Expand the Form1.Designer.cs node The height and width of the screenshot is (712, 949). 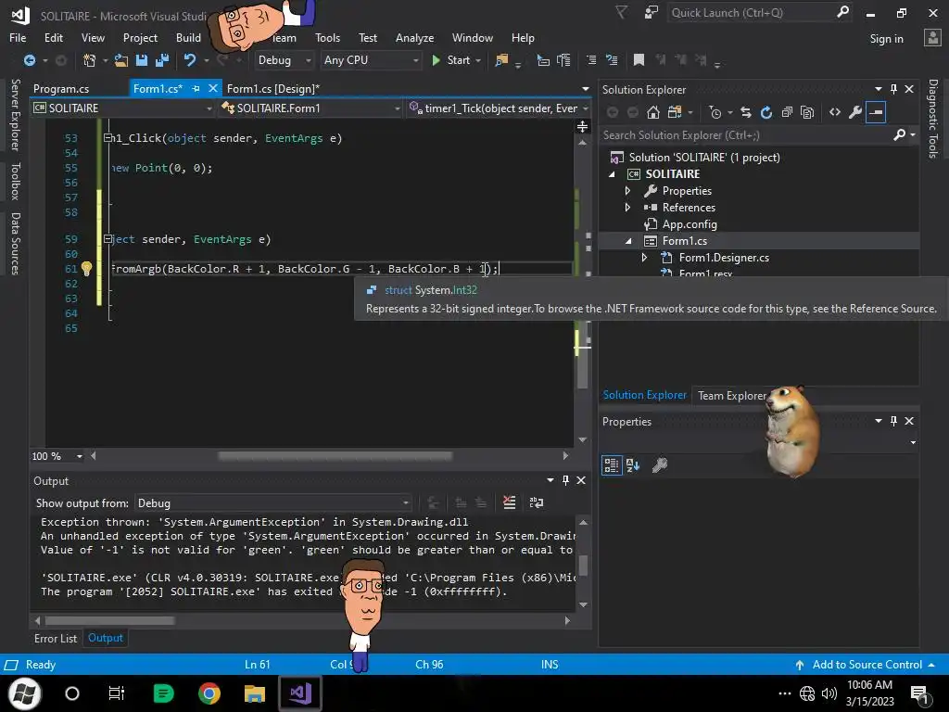pos(644,258)
